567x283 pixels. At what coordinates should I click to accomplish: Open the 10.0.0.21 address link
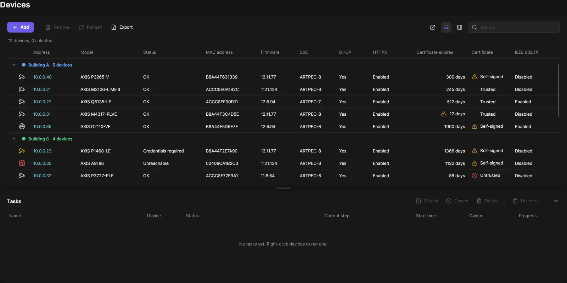coord(42,89)
